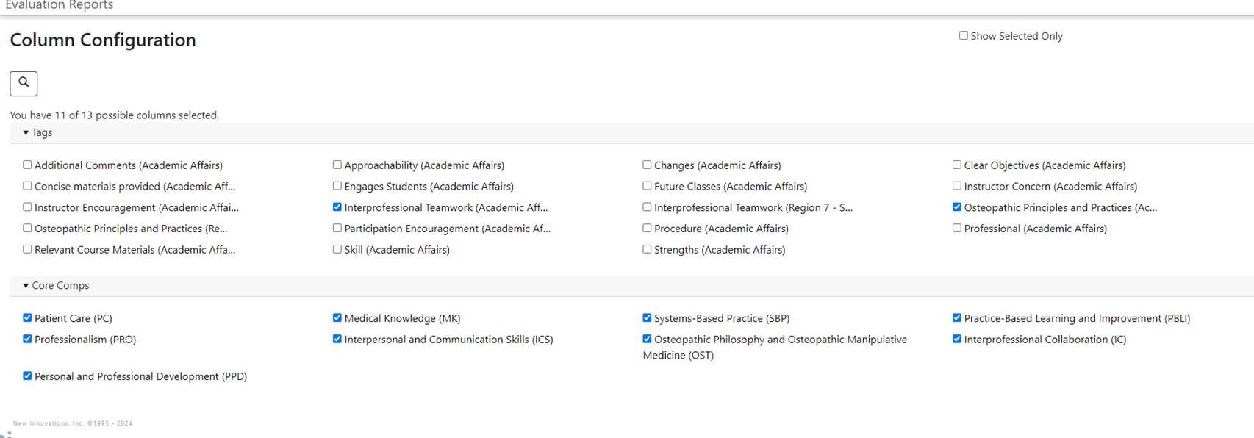Uncheck Interprofessional Collaboration (IC) checkbox
This screenshot has height=438, width=1254.
[x=957, y=340]
